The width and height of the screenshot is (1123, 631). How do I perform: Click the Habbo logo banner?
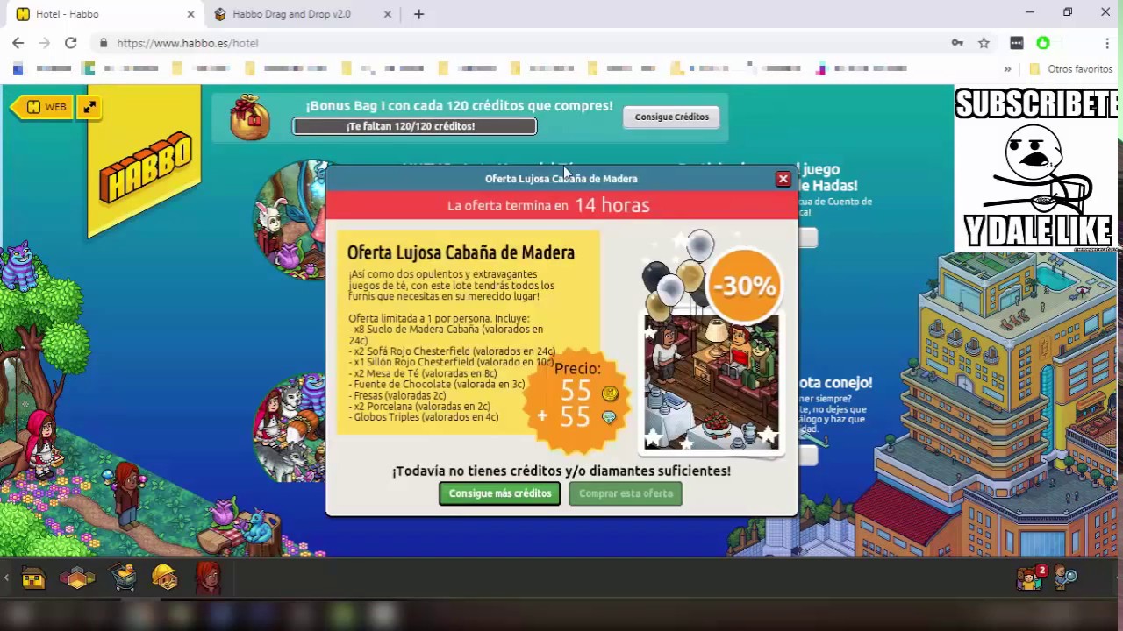coord(145,162)
